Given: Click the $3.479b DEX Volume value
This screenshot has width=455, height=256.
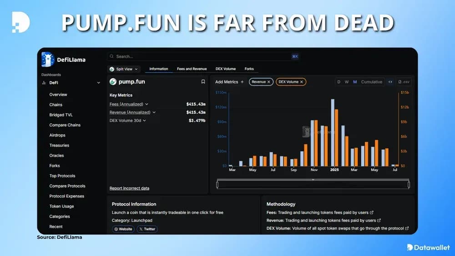Looking at the screenshot, I should click(x=197, y=120).
